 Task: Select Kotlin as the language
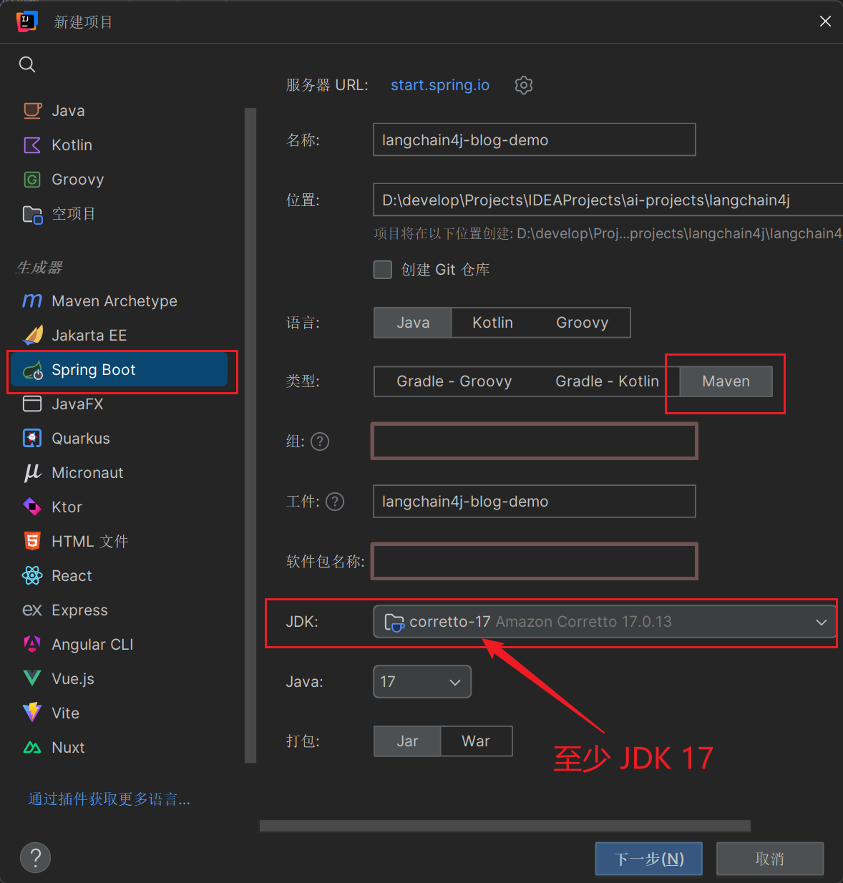pos(492,323)
